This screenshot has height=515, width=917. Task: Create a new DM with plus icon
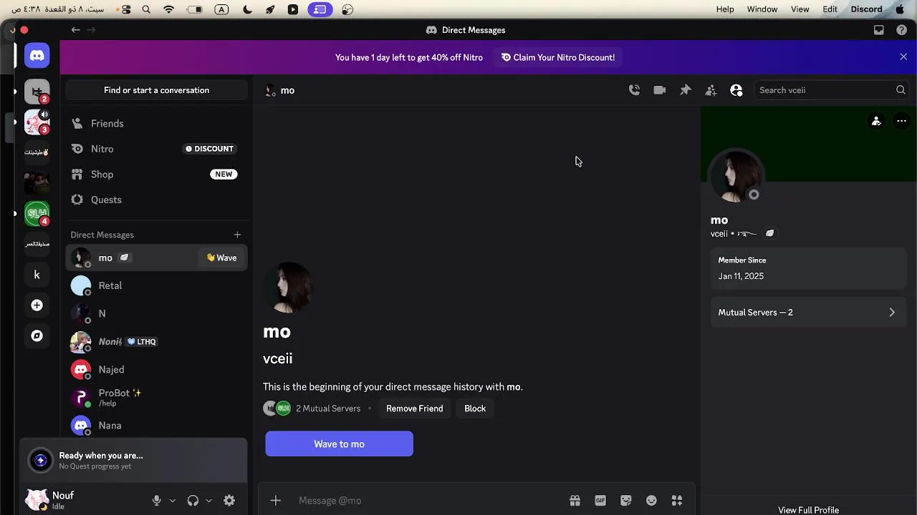(x=237, y=235)
